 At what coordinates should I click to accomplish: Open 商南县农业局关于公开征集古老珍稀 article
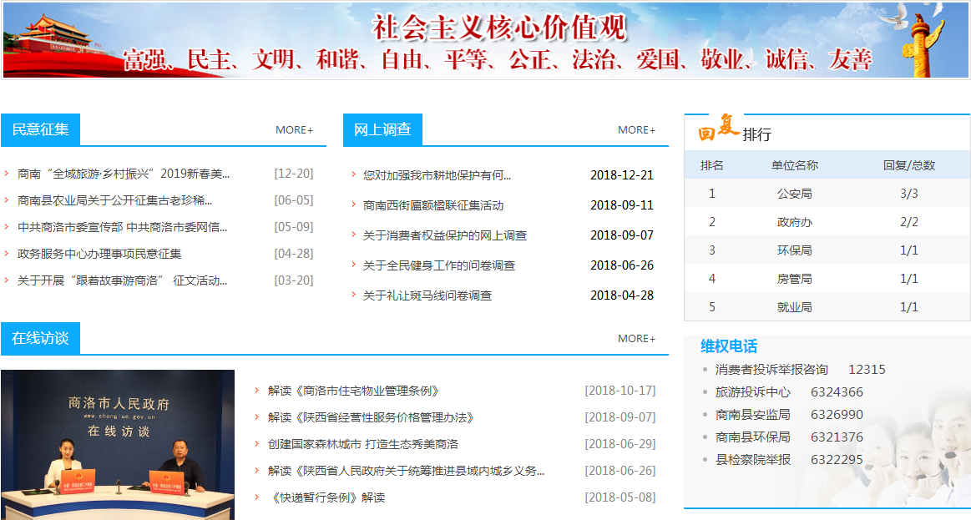(114, 200)
